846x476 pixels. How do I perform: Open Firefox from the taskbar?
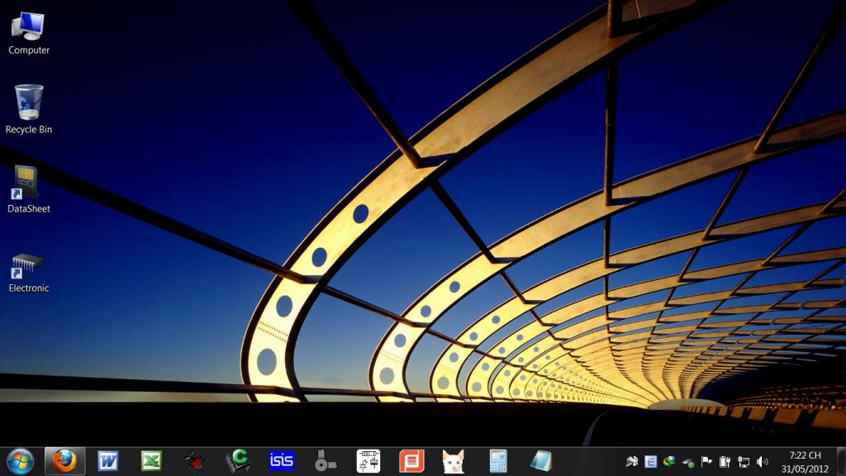click(x=64, y=461)
